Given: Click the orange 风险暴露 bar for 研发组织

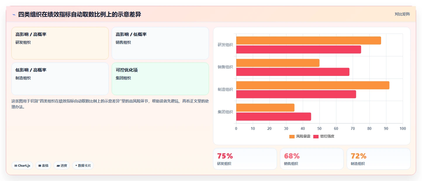Looking at the screenshot, I should 309,41.
